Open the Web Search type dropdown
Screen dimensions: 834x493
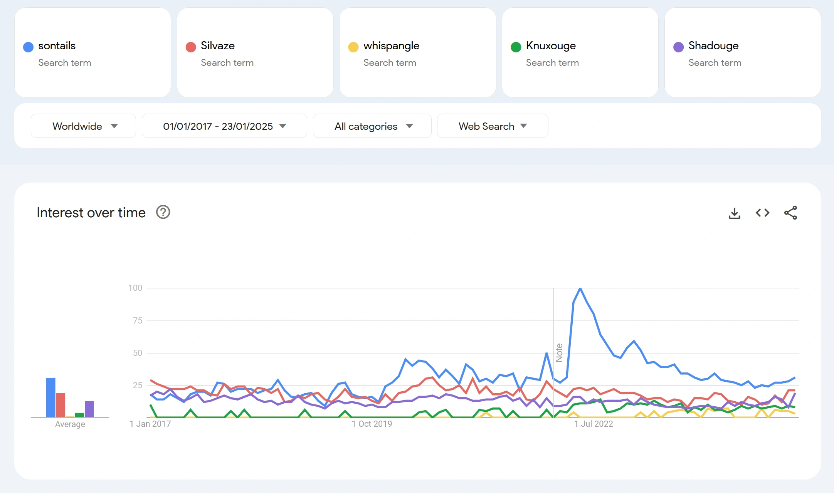click(x=493, y=126)
